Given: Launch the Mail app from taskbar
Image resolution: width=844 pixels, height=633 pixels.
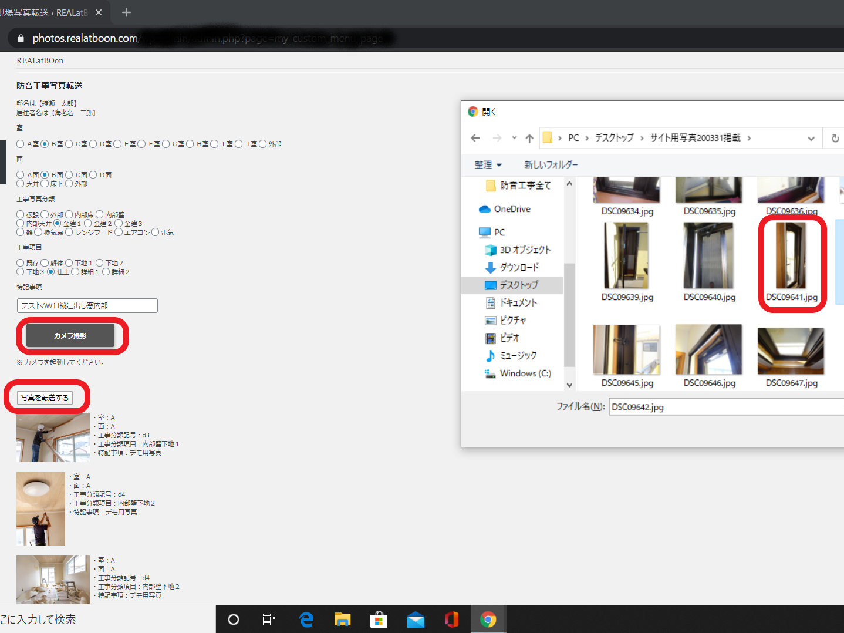Looking at the screenshot, I should (415, 619).
